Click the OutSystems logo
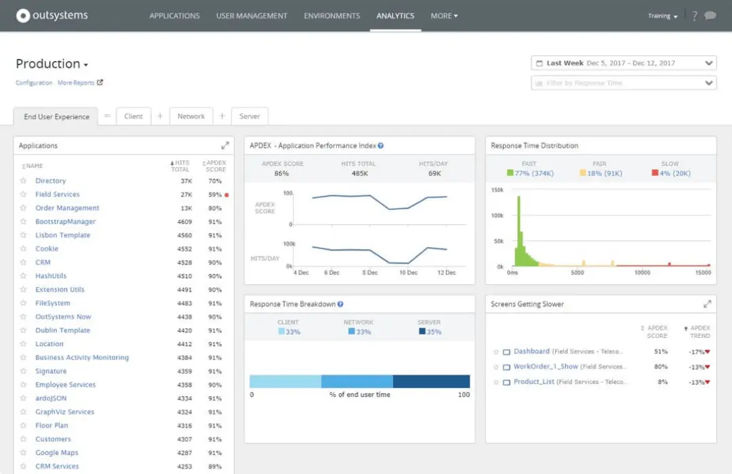This screenshot has height=474, width=732. point(51,15)
